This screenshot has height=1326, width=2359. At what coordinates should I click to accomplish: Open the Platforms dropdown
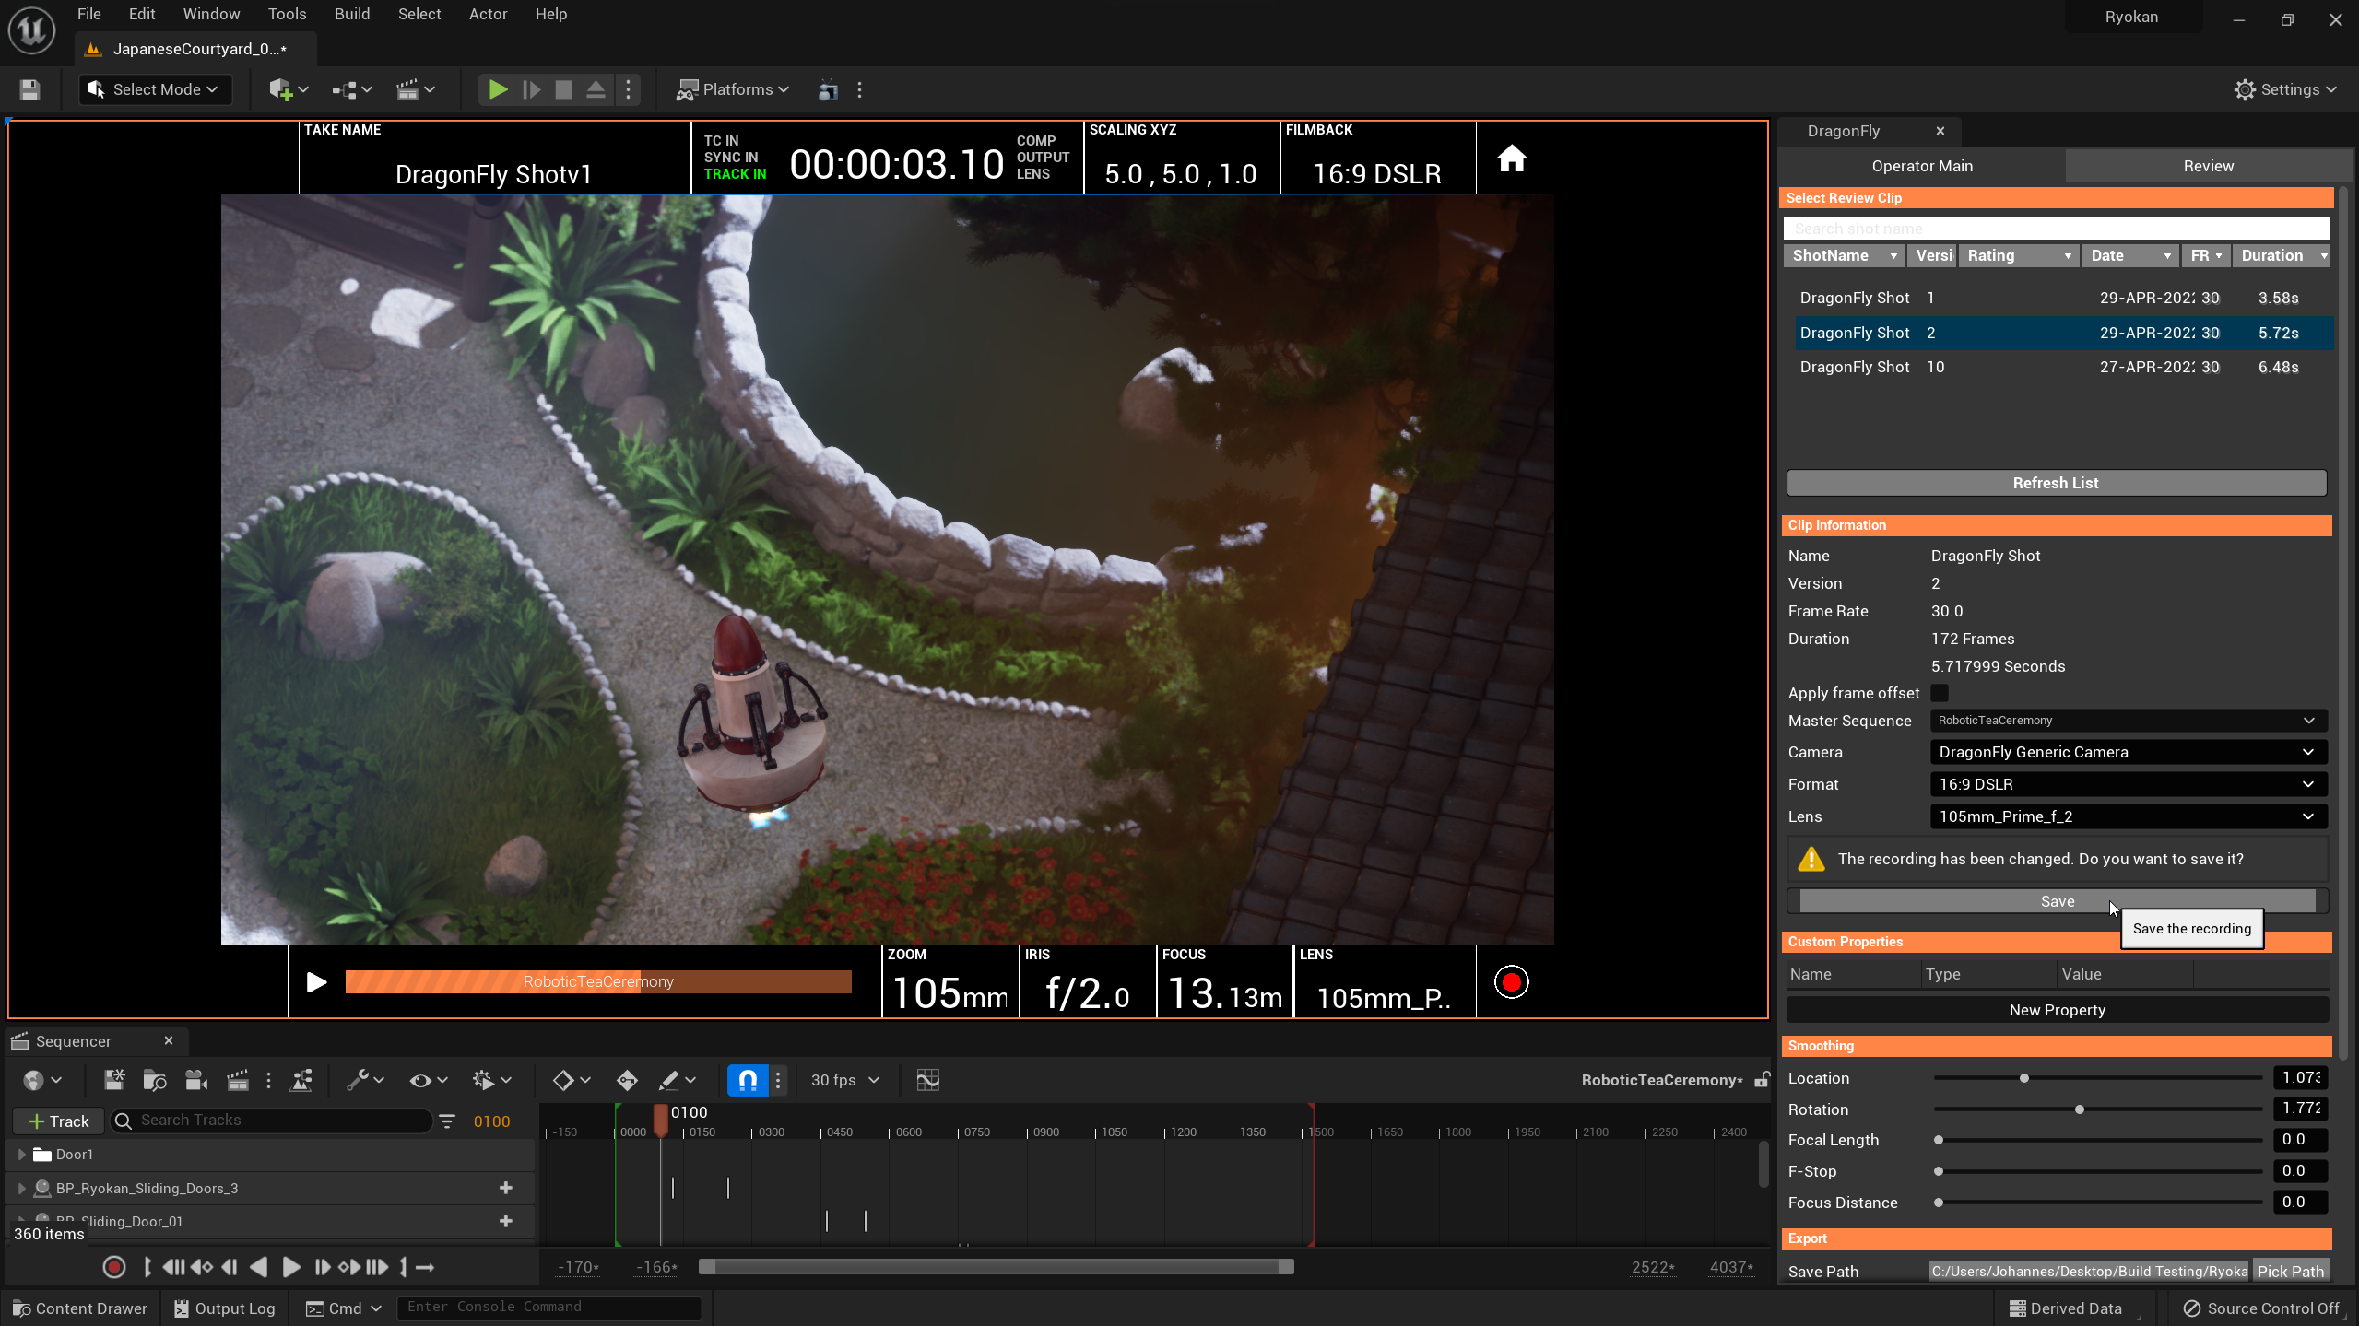pos(734,89)
